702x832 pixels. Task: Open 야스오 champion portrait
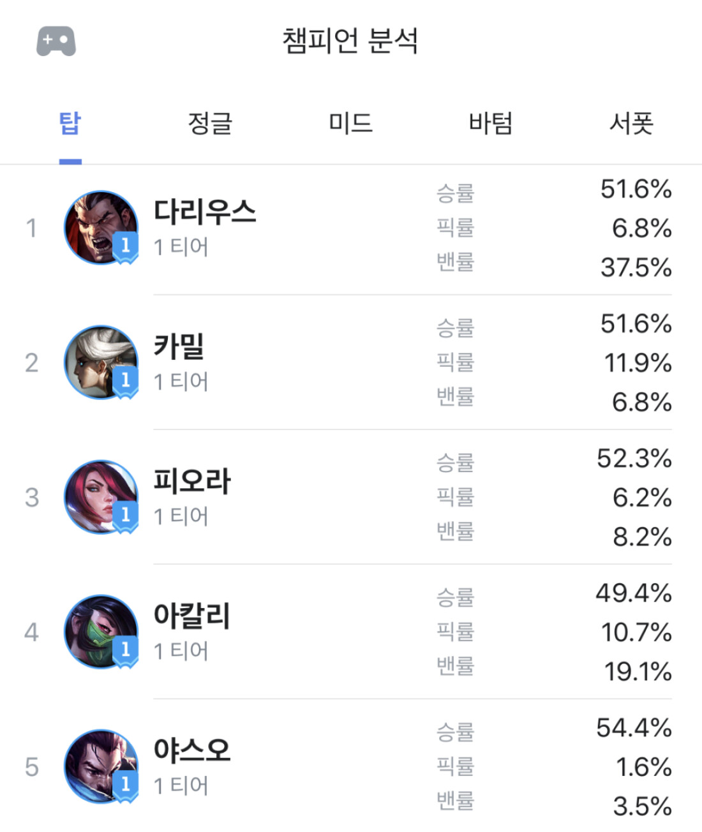101,766
